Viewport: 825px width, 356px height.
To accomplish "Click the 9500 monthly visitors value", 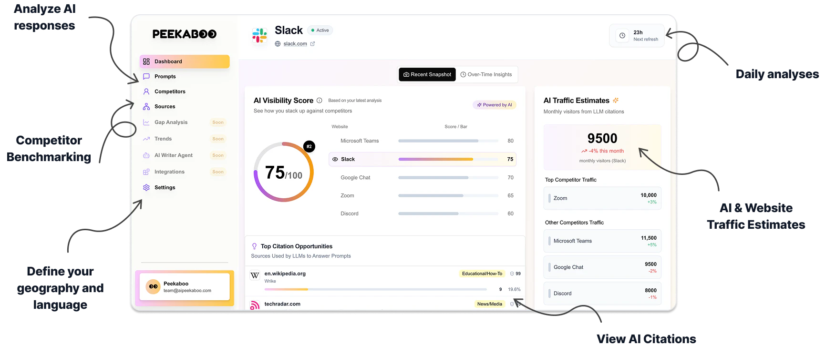I will [602, 139].
